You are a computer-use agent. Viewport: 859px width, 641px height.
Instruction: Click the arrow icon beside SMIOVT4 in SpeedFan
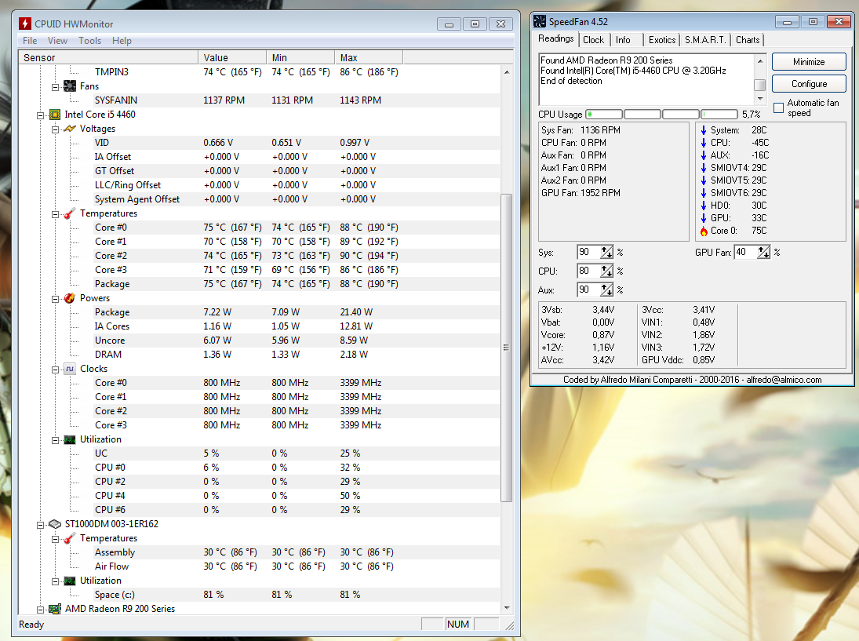click(704, 168)
